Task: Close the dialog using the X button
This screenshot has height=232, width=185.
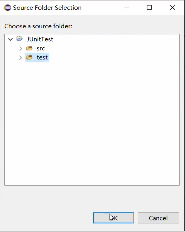Action: pos(172,7)
